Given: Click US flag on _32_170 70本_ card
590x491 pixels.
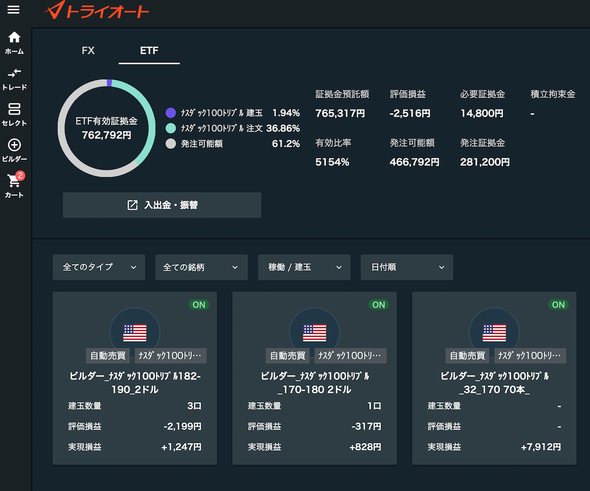Looking at the screenshot, I should pos(494,332).
